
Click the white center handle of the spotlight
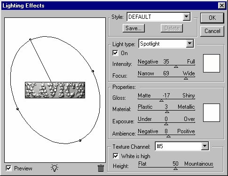(x=55, y=90)
